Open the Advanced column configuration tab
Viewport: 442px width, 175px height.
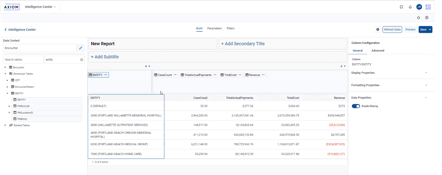(378, 51)
